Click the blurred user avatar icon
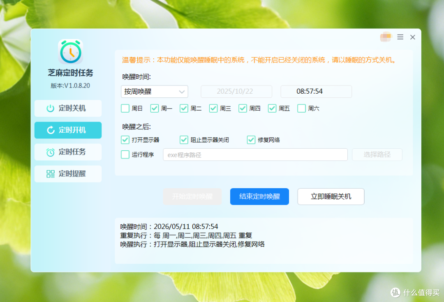This screenshot has width=444, height=302. coord(386,37)
